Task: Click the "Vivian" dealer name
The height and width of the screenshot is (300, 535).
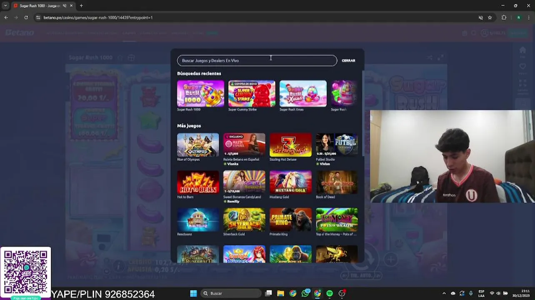Action: (325, 164)
